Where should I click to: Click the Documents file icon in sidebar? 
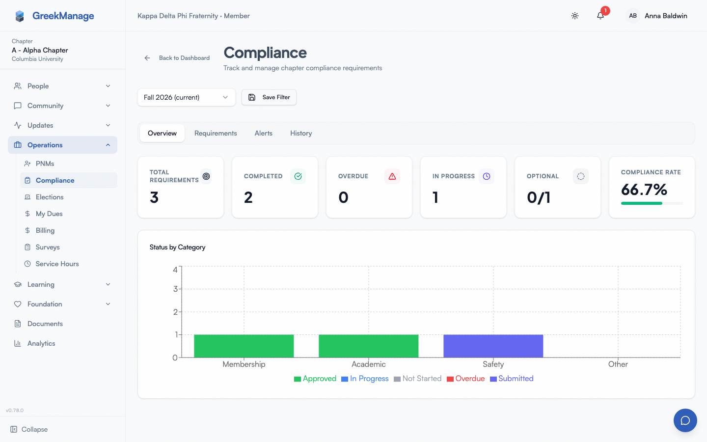(x=18, y=324)
